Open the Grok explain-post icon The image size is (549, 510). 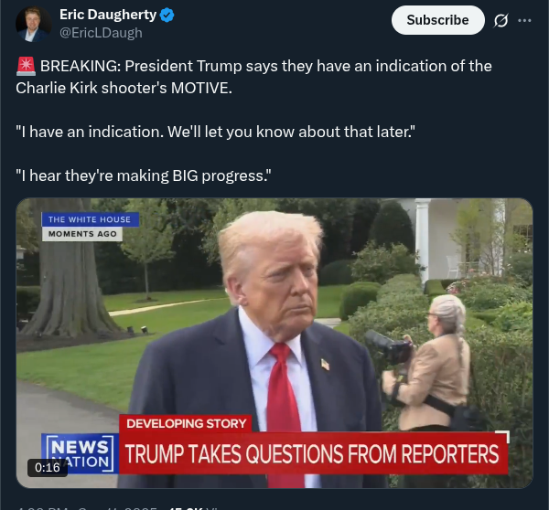tap(501, 21)
